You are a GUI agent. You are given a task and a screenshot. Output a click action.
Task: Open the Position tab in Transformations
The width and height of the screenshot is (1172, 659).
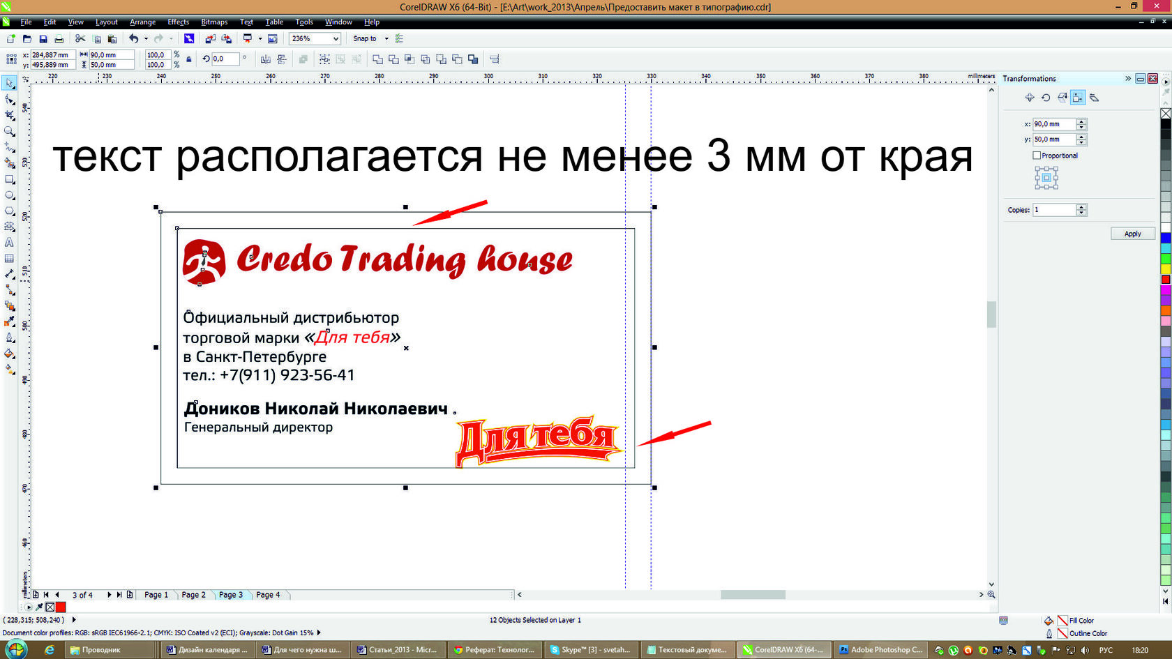coord(1030,98)
